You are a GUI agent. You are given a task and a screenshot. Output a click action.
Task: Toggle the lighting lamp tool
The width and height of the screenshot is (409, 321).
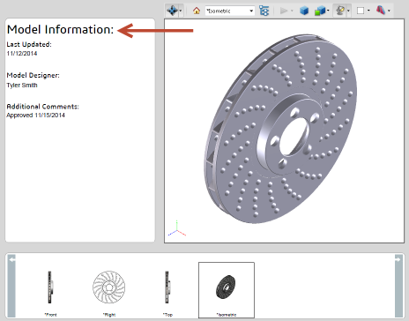click(x=340, y=11)
